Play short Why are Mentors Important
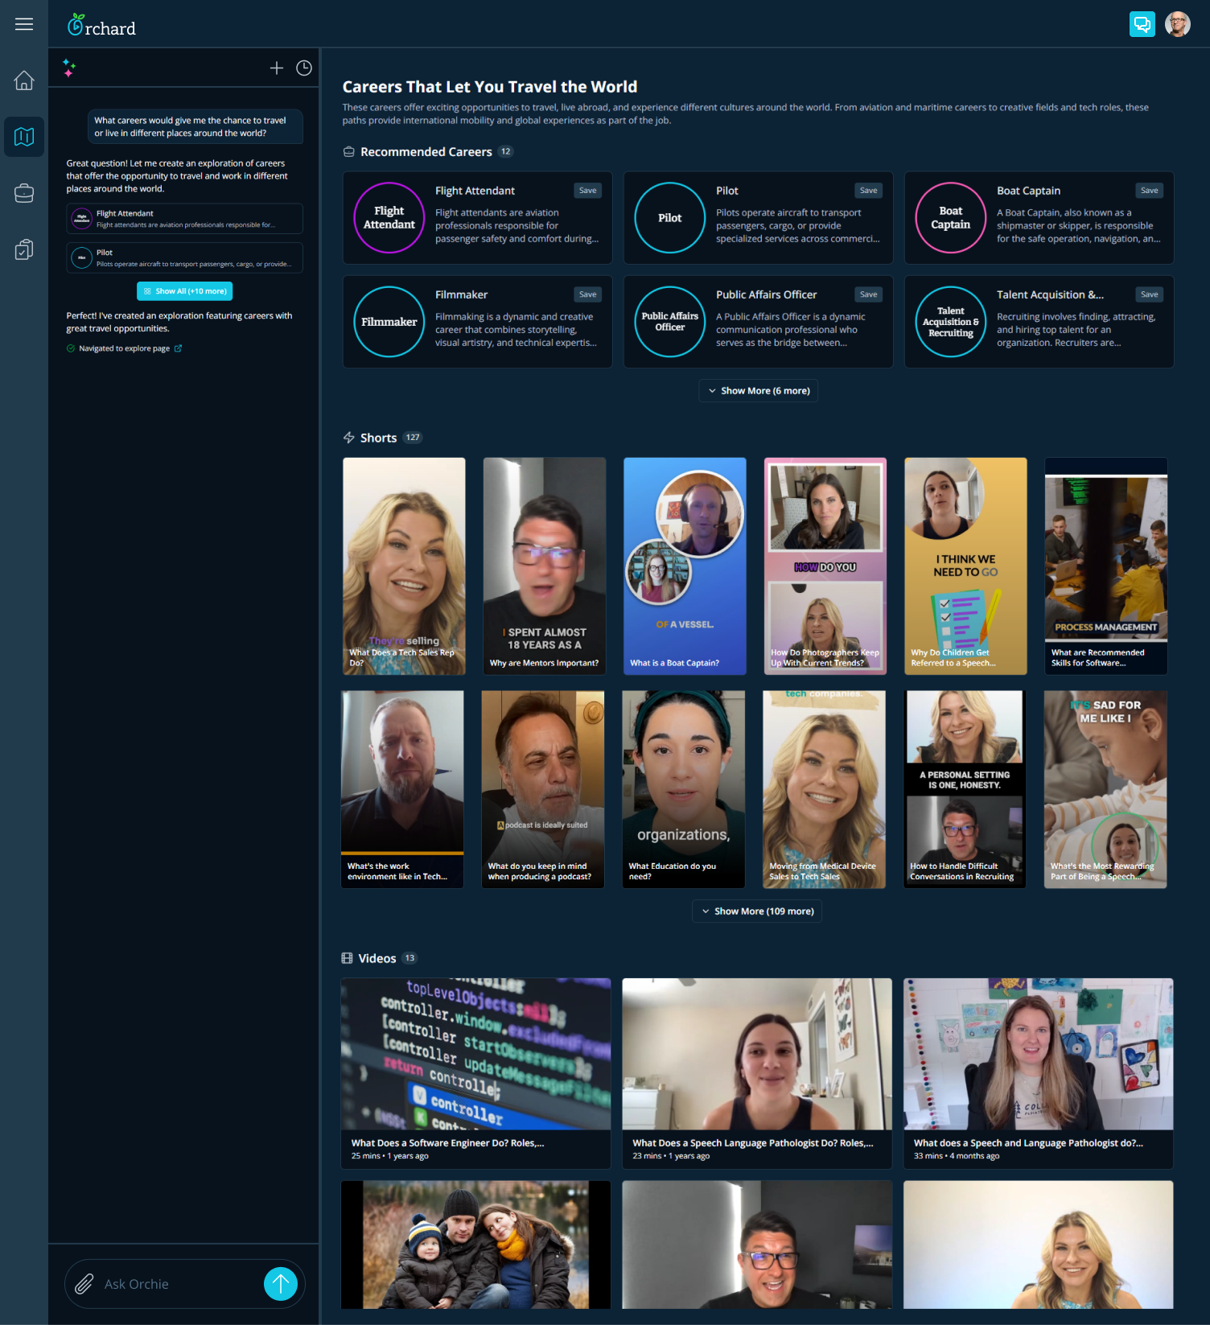 click(545, 566)
